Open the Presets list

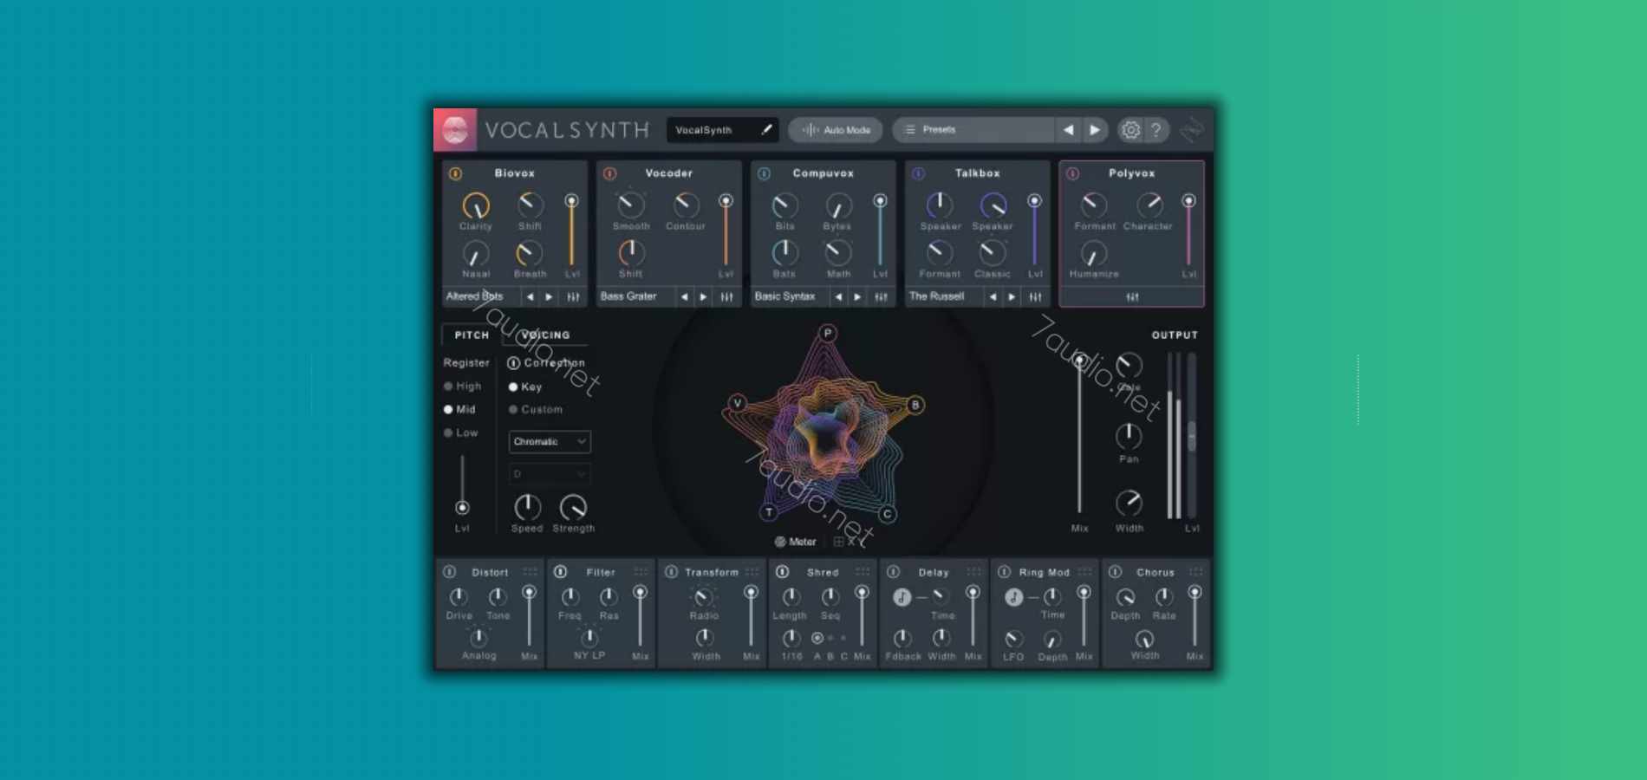point(973,130)
